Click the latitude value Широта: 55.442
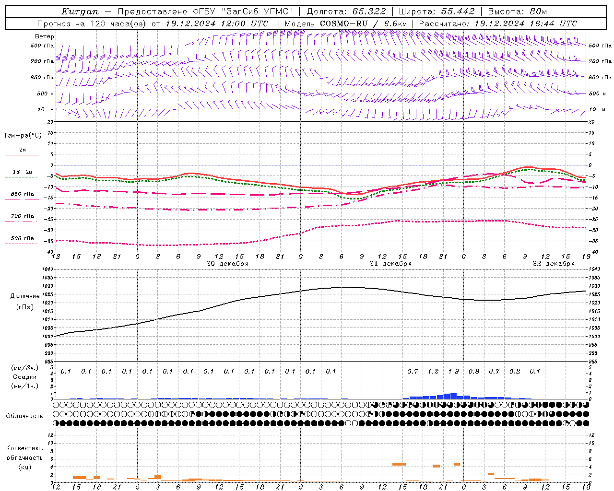The image size is (614, 491). (x=437, y=12)
